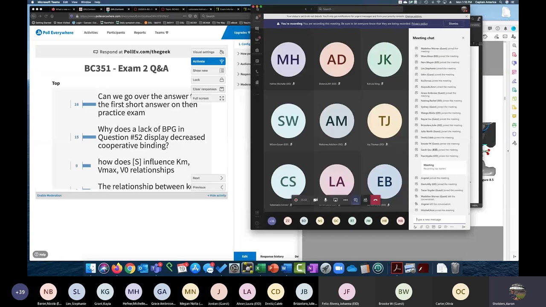Close the Meeting chat panel
The height and width of the screenshot is (307, 546).
(463, 38)
